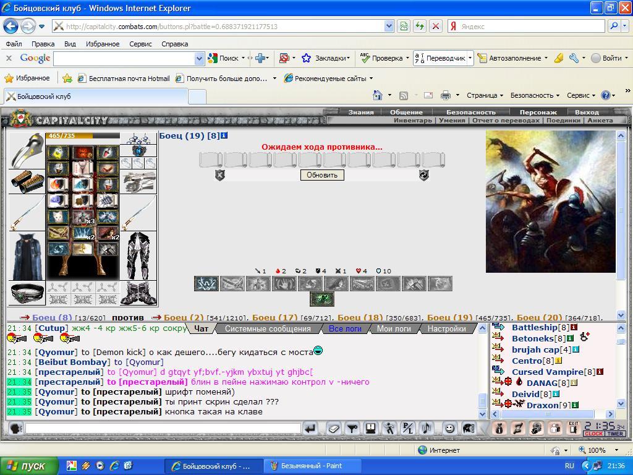Toggle the chat sound note icon
Viewport: 633px width, 475px height.
427,429
